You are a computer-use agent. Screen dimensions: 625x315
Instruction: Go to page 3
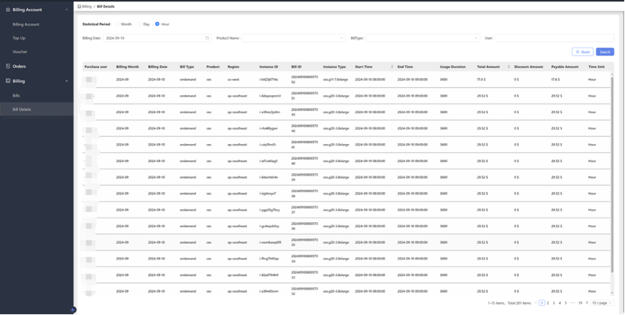pos(554,303)
